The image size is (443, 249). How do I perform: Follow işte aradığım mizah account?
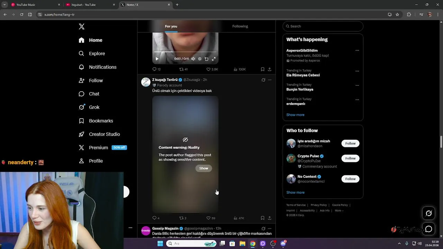coord(350,144)
